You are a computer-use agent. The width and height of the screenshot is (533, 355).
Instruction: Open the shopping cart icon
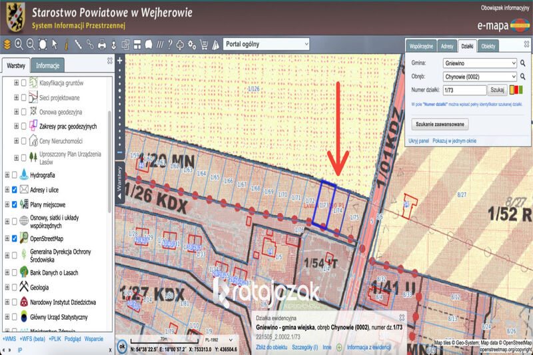(x=204, y=45)
